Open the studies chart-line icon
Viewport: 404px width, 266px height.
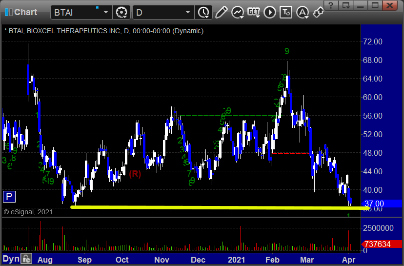(238, 12)
